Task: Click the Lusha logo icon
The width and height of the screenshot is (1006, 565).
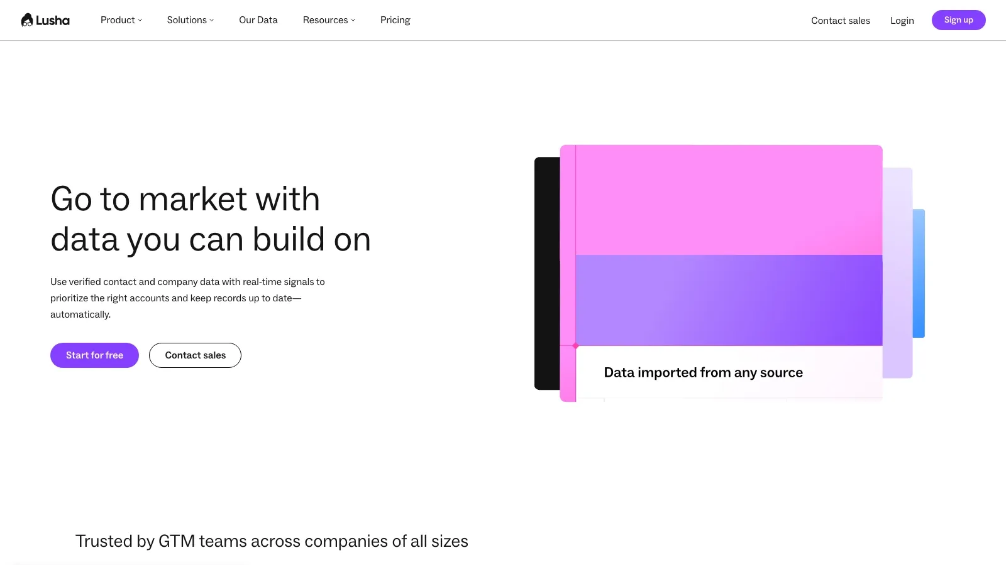Action: [x=27, y=20]
